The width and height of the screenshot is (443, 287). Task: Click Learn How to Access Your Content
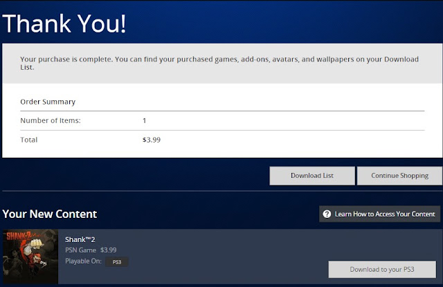click(x=379, y=214)
